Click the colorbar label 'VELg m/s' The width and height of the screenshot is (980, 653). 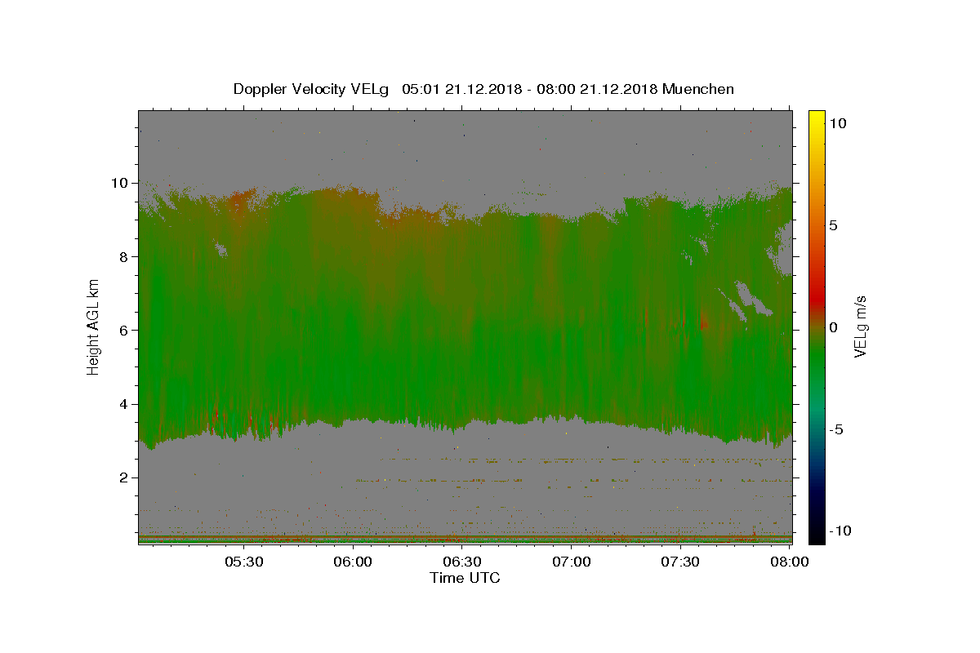(860, 327)
